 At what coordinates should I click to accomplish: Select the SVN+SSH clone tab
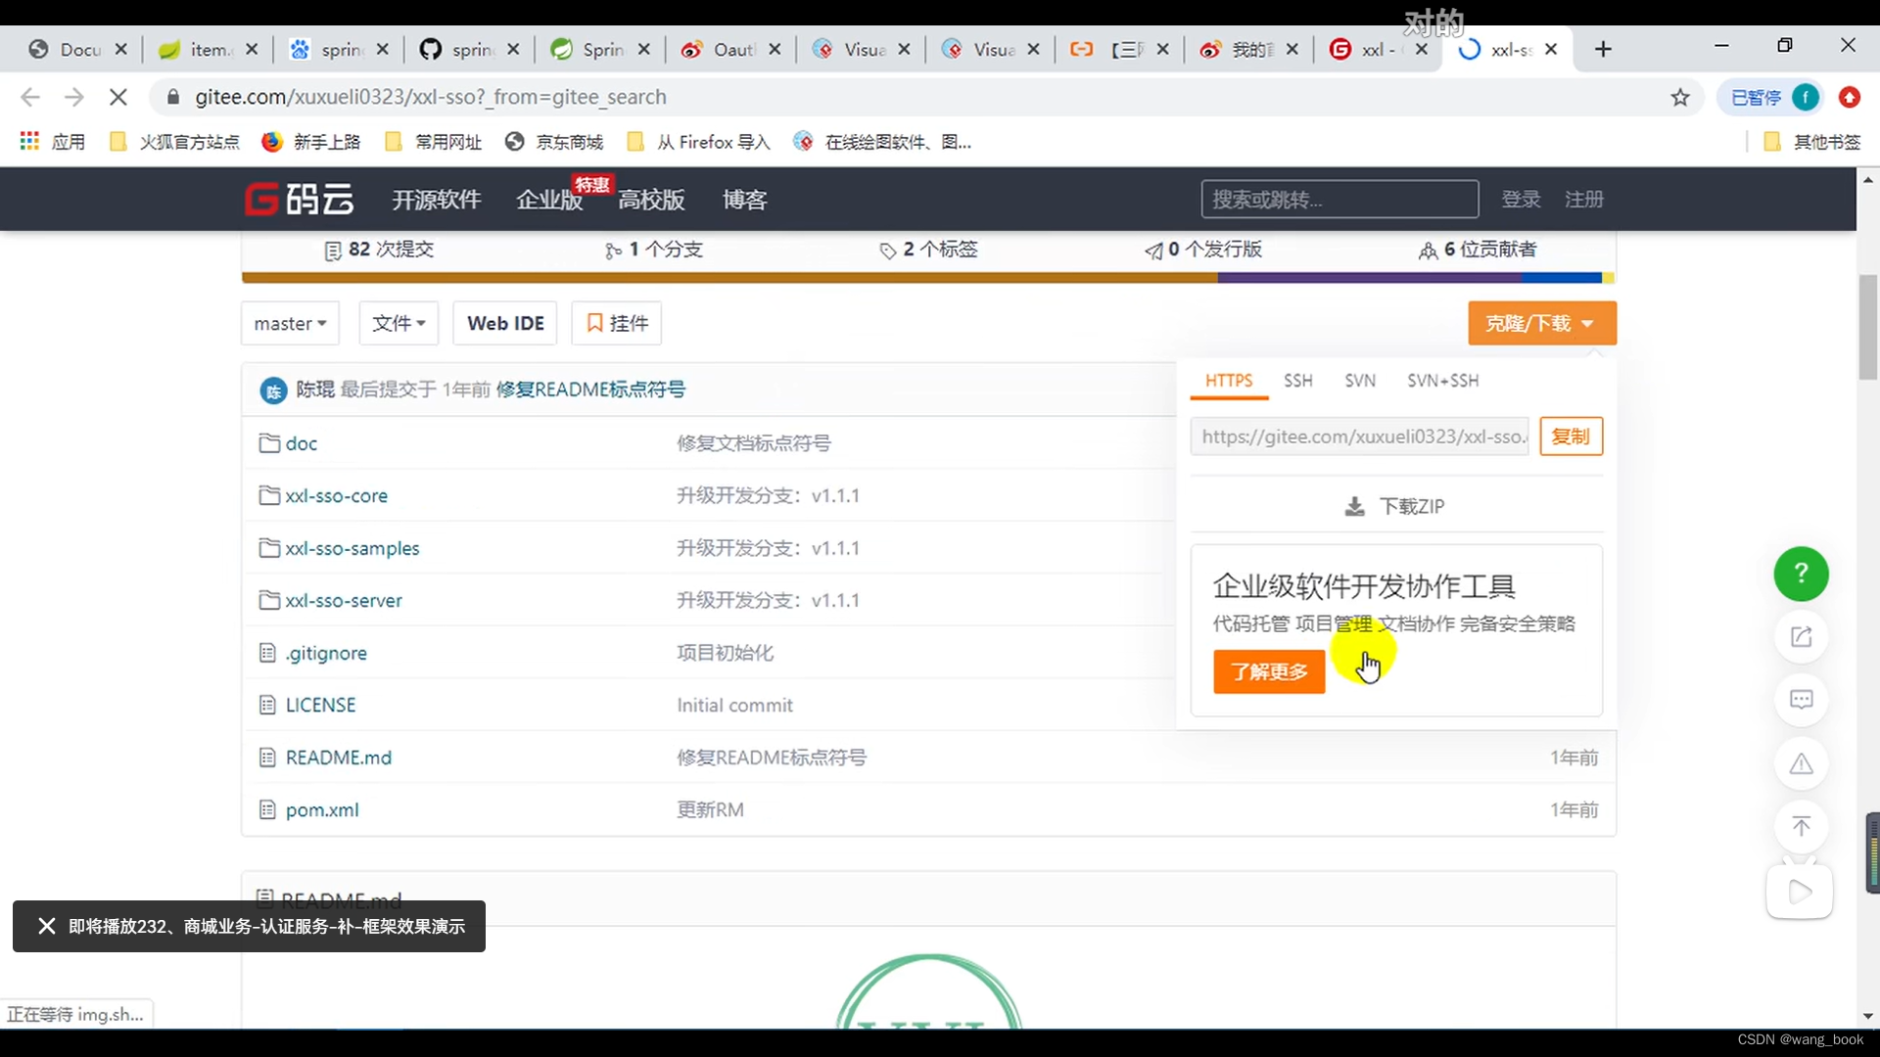point(1443,381)
